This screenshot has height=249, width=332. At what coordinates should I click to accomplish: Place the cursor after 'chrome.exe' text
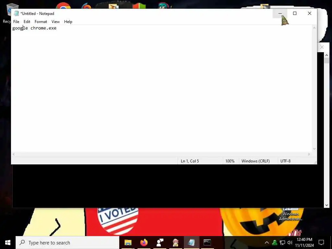pyautogui.click(x=57, y=28)
